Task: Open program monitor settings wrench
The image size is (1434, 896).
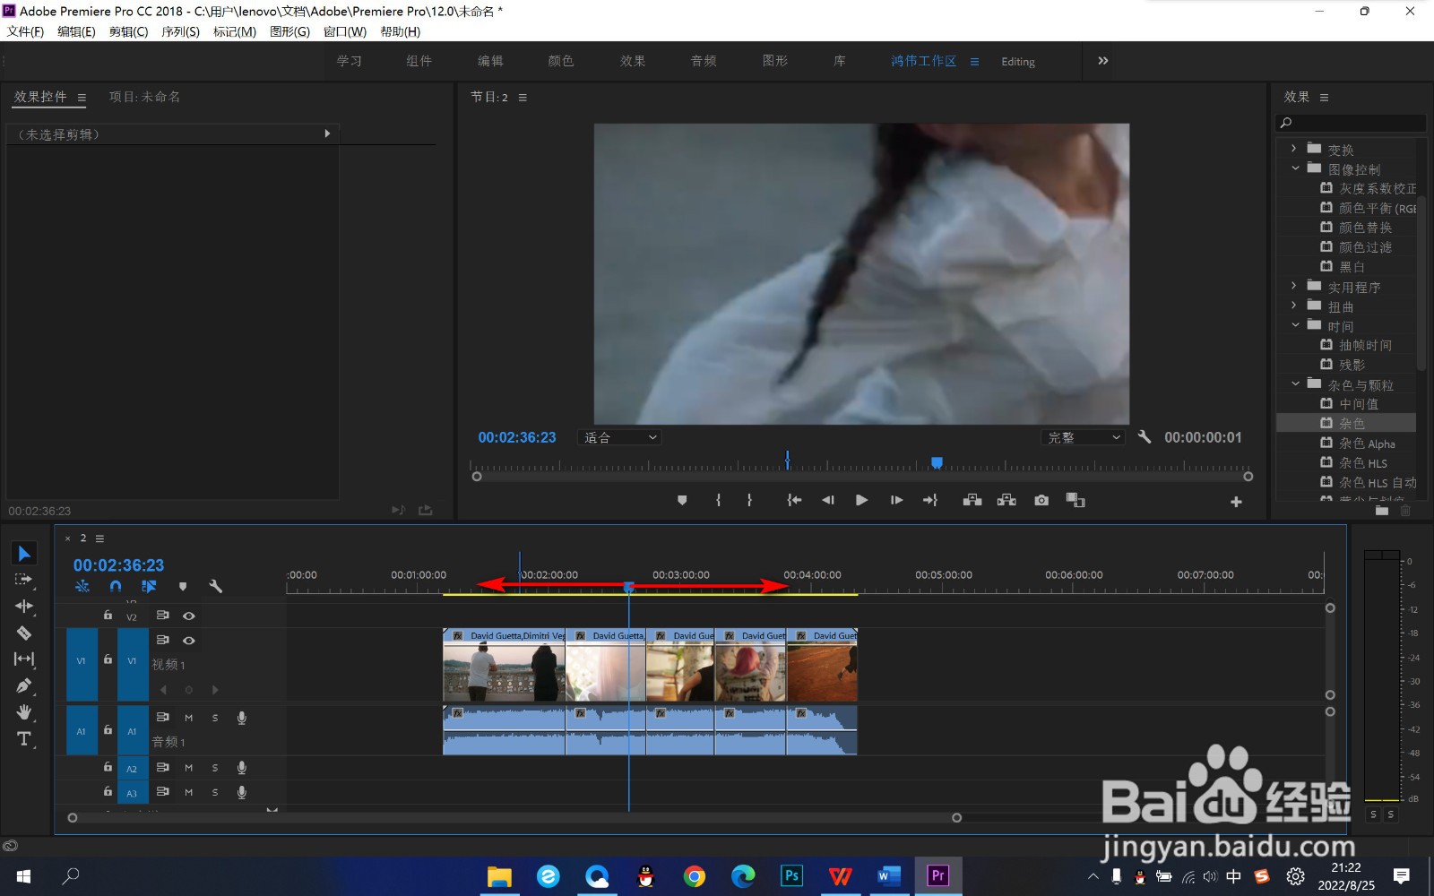Action: tap(1145, 436)
